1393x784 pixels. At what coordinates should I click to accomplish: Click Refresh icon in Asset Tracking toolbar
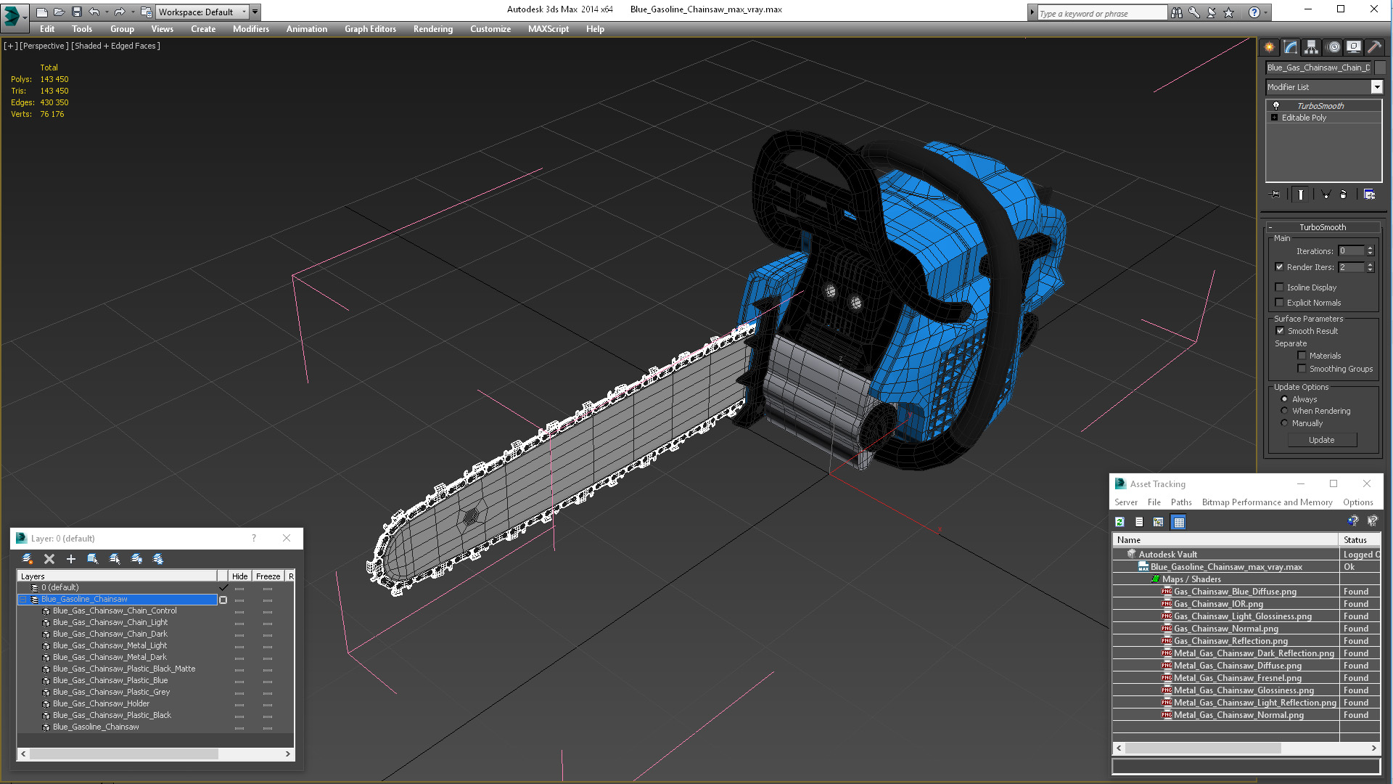tap(1120, 522)
